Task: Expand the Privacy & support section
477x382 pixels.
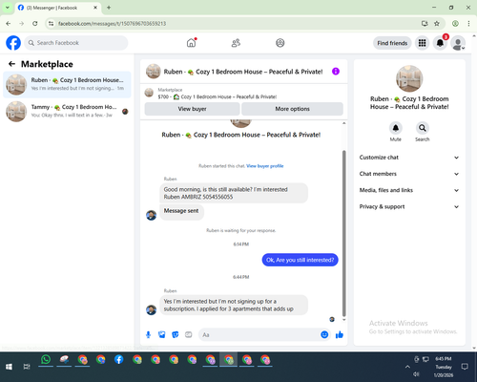Action: point(409,206)
